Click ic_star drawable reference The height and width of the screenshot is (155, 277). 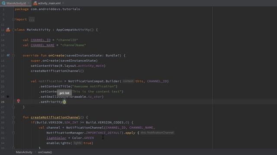(x=95, y=96)
